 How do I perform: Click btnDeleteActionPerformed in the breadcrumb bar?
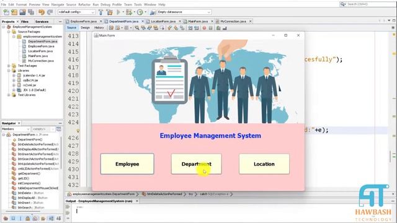[x=164, y=194]
